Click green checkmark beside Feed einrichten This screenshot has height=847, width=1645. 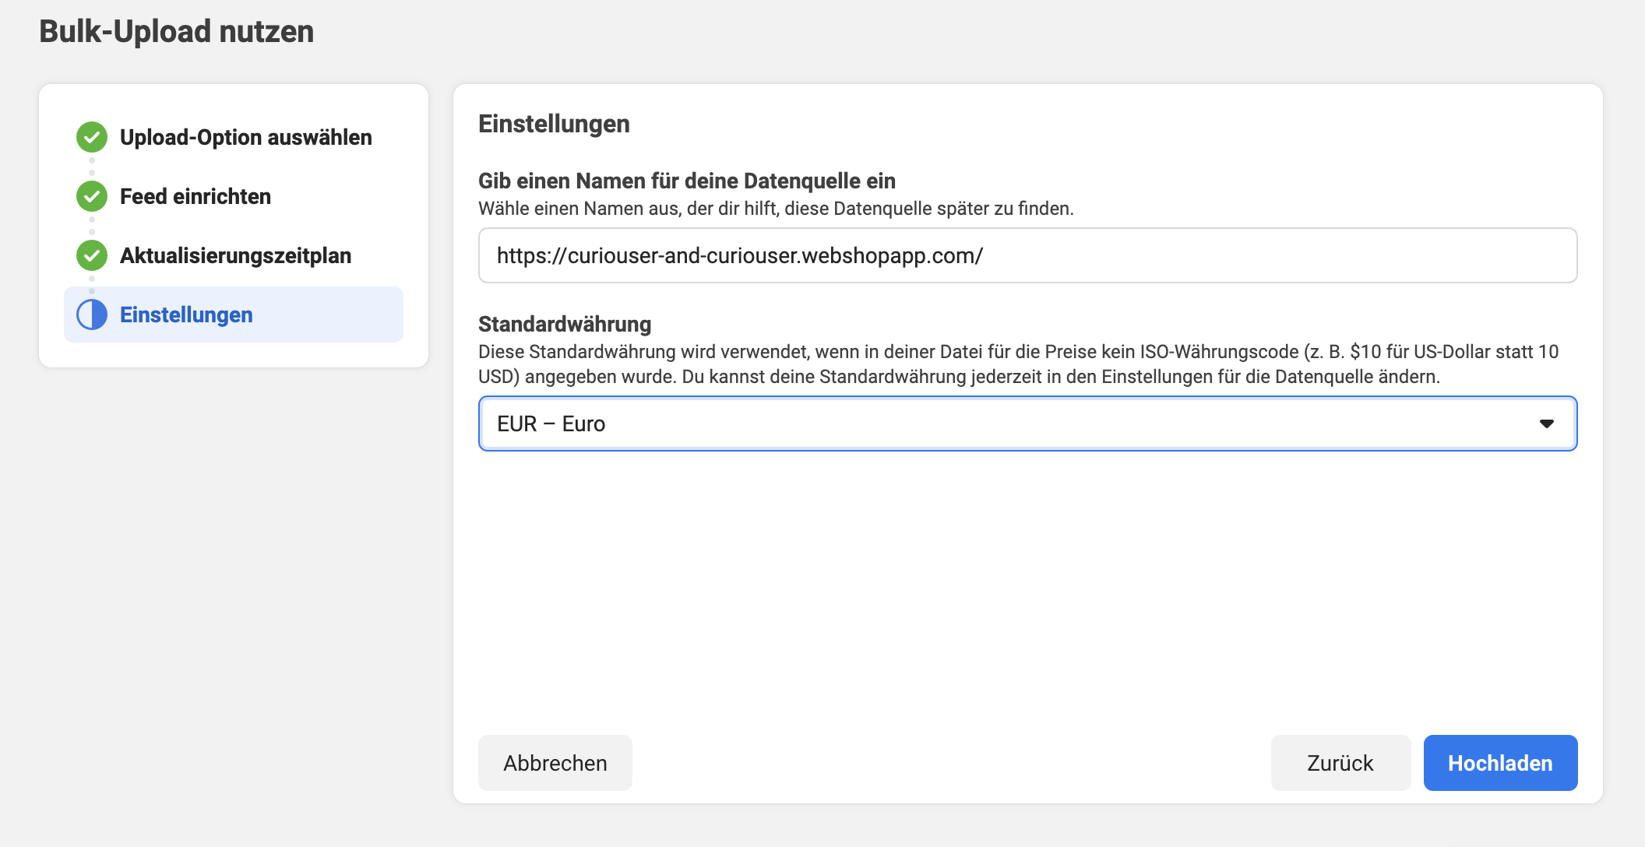point(92,196)
